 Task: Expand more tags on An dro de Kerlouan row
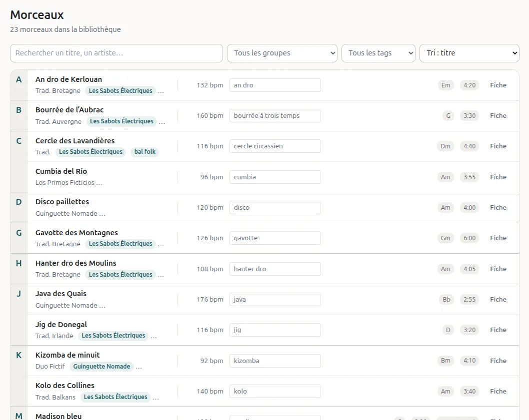[161, 91]
